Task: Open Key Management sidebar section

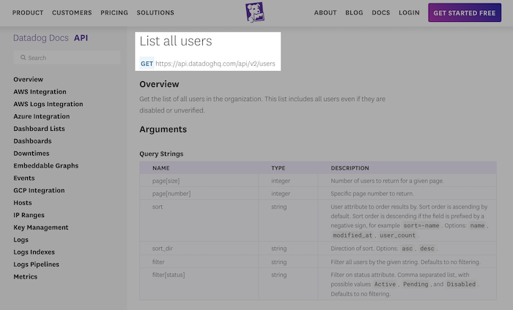Action: pyautogui.click(x=41, y=227)
